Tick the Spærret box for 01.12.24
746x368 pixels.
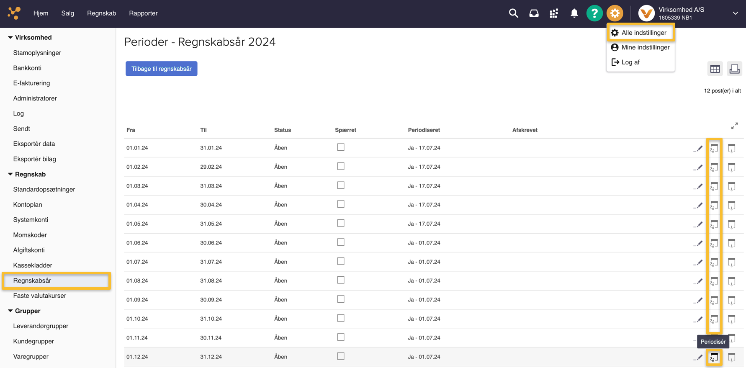(341, 356)
